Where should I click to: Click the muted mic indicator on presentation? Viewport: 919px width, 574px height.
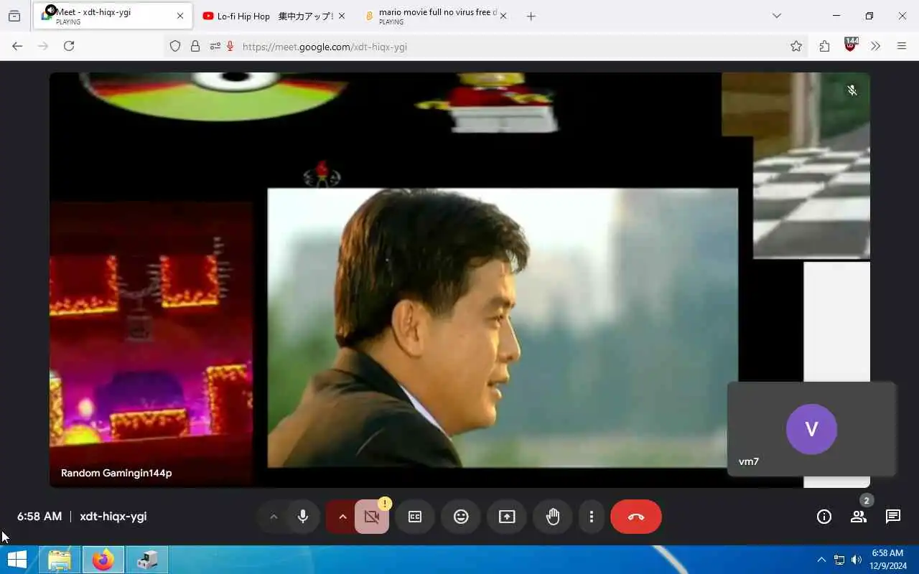852,90
